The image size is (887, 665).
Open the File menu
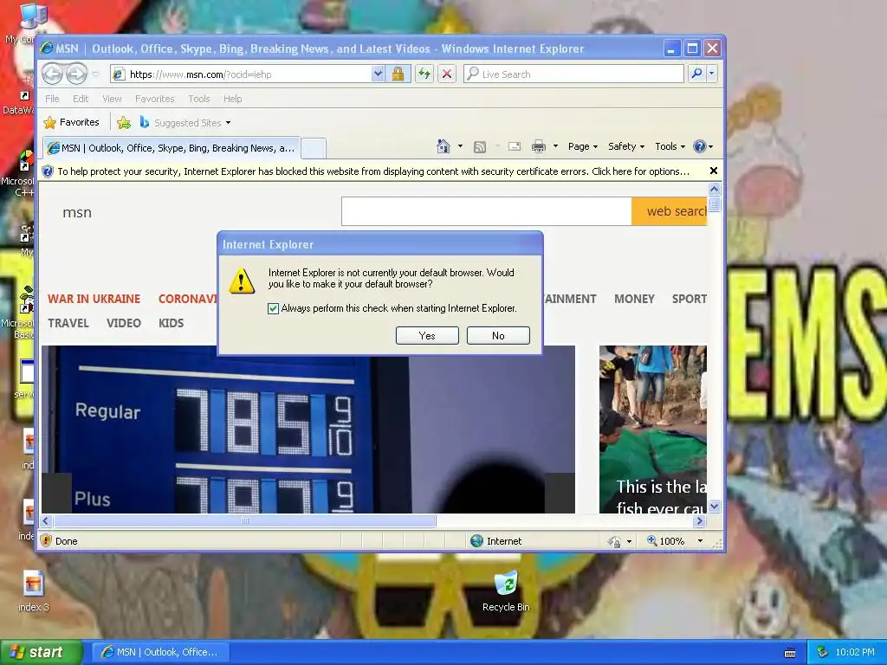click(52, 99)
